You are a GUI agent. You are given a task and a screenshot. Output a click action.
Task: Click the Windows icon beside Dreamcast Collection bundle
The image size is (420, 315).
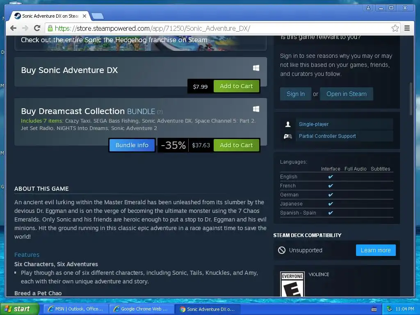pos(256,109)
